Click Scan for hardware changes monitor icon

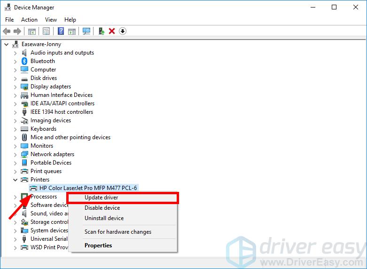click(x=86, y=31)
